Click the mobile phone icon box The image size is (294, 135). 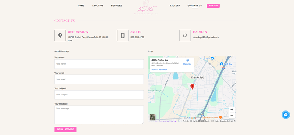point(123,36)
